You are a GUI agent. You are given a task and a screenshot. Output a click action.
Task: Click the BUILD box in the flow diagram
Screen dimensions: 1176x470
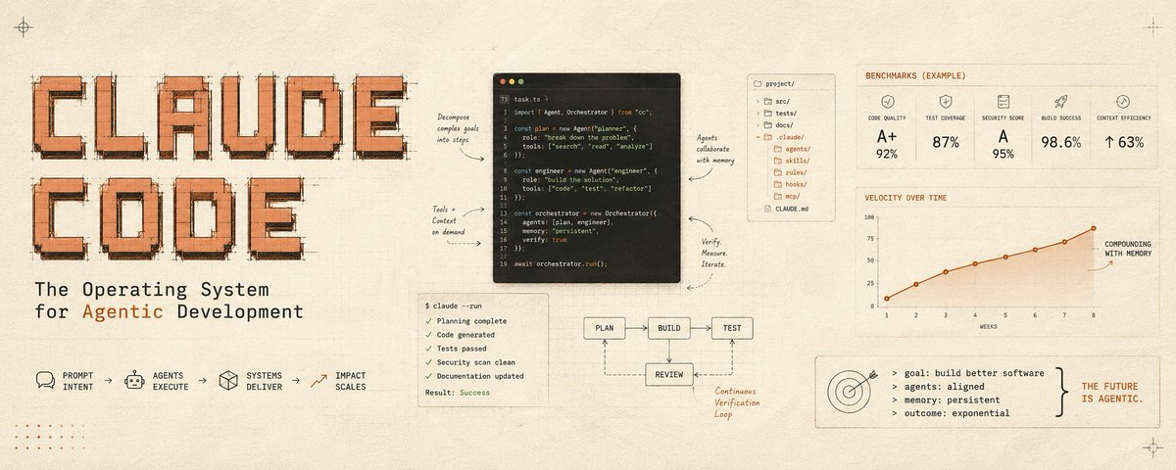669,328
